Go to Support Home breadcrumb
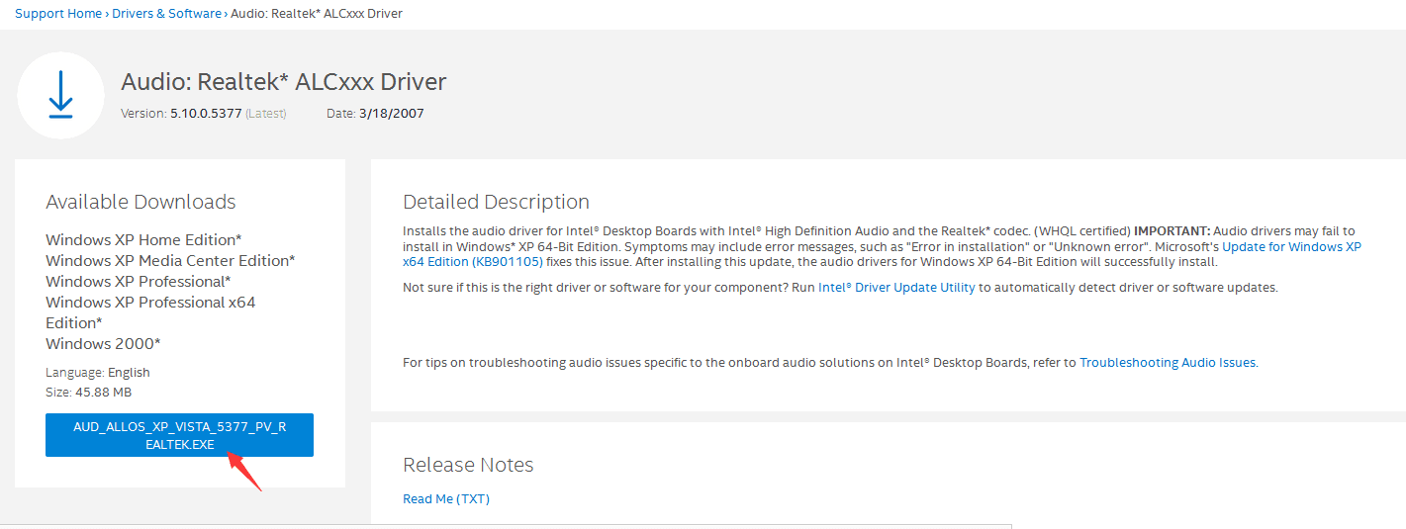Image resolution: width=1406 pixels, height=529 pixels. click(58, 14)
